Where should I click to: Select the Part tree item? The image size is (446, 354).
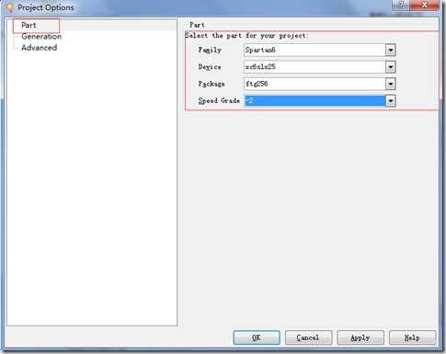point(29,25)
